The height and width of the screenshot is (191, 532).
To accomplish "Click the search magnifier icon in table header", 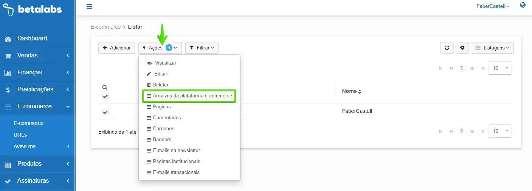I will coord(105,87).
